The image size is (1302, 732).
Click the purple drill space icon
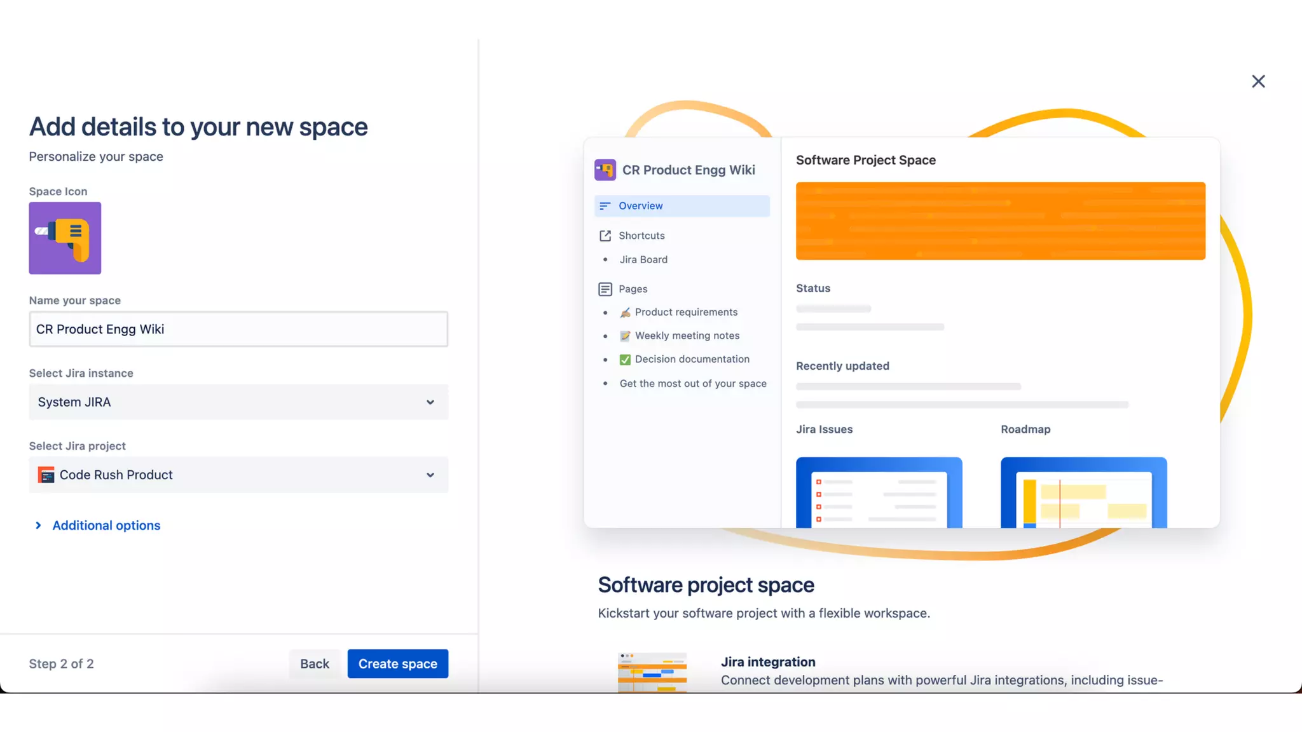(65, 238)
